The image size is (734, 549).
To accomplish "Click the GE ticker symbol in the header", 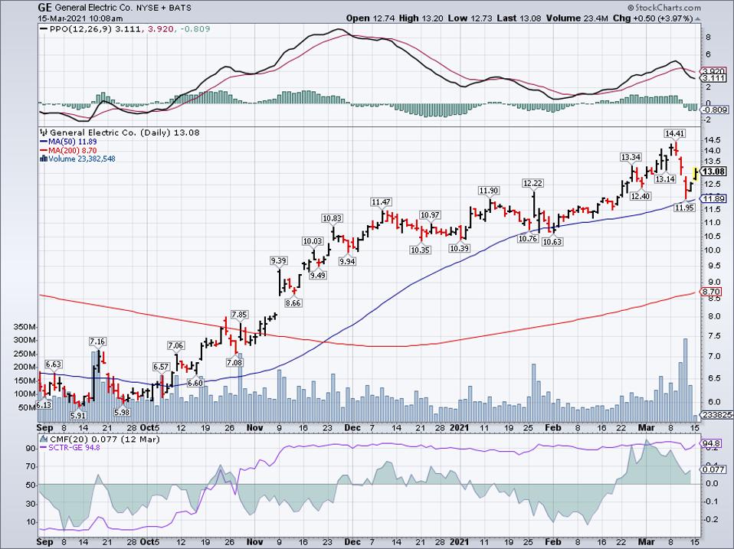I will (45, 8).
